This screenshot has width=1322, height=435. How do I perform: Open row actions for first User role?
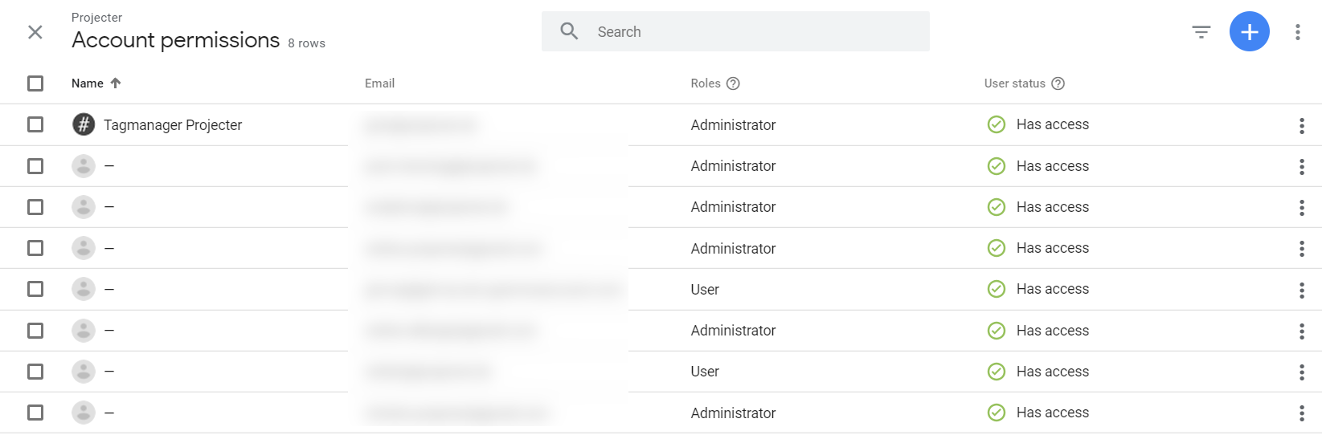(x=1302, y=290)
